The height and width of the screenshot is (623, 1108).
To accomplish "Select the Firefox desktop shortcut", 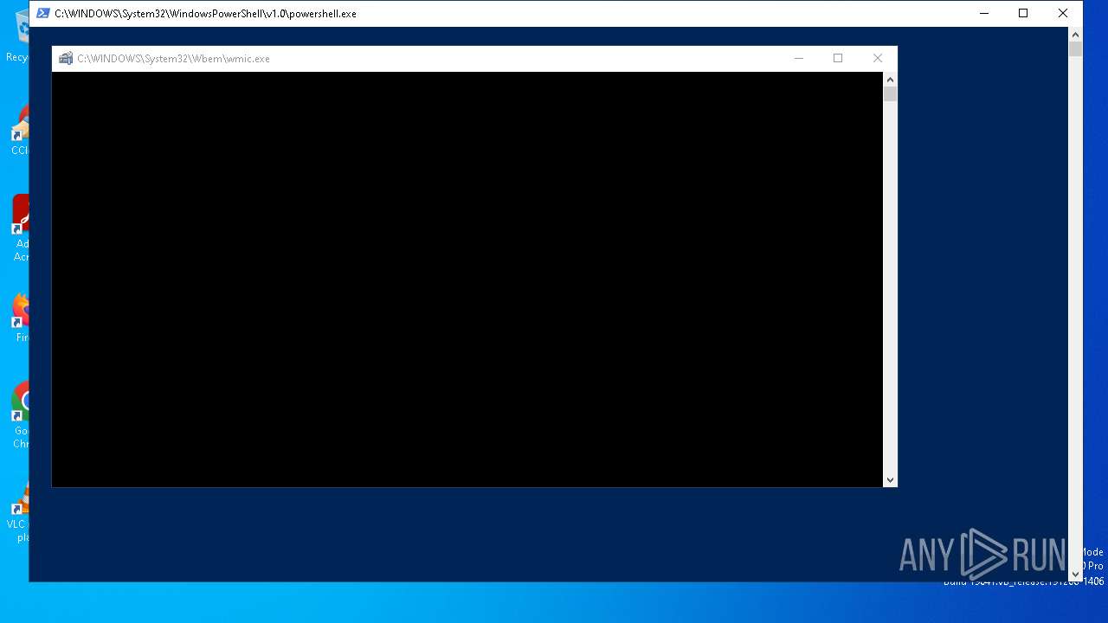I will 20,318.
